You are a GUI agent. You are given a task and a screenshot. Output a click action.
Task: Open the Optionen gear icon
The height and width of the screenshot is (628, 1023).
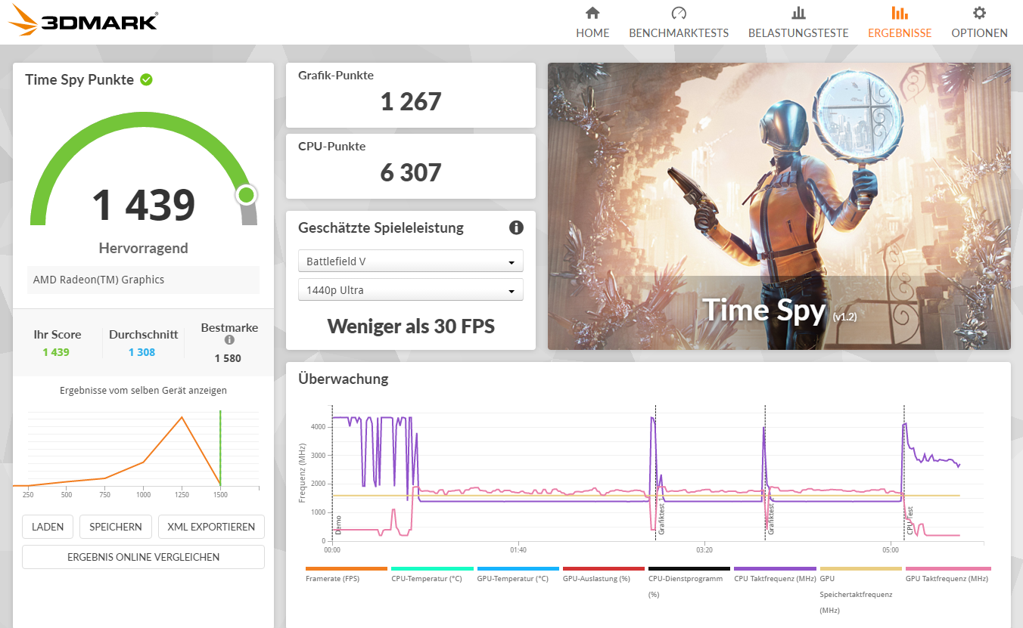coord(979,13)
